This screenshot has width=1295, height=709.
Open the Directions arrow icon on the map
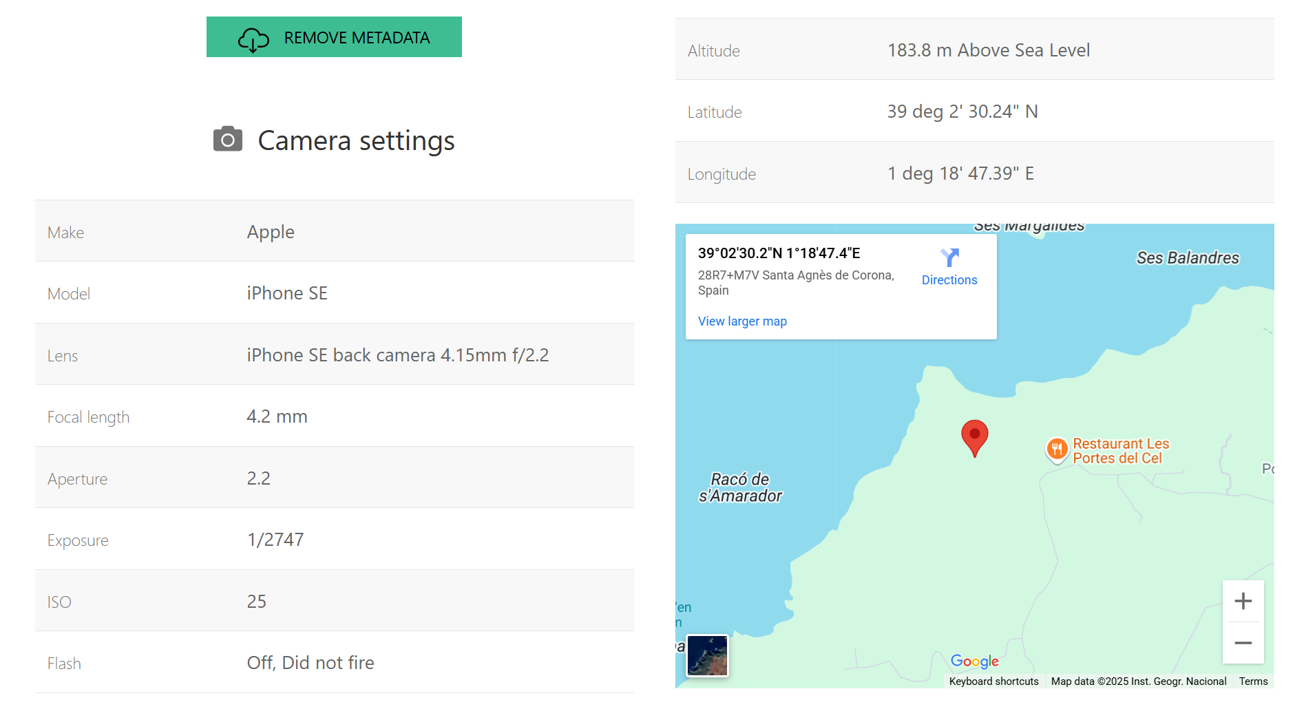click(x=949, y=257)
